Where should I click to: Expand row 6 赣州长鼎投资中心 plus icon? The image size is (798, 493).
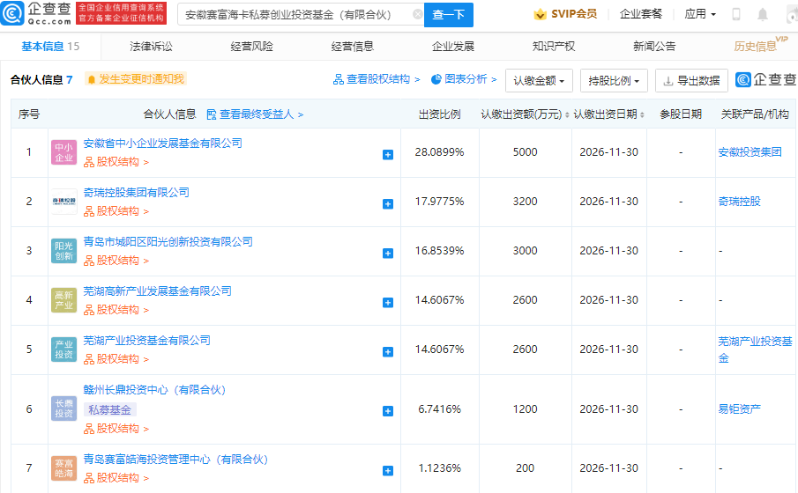388,410
